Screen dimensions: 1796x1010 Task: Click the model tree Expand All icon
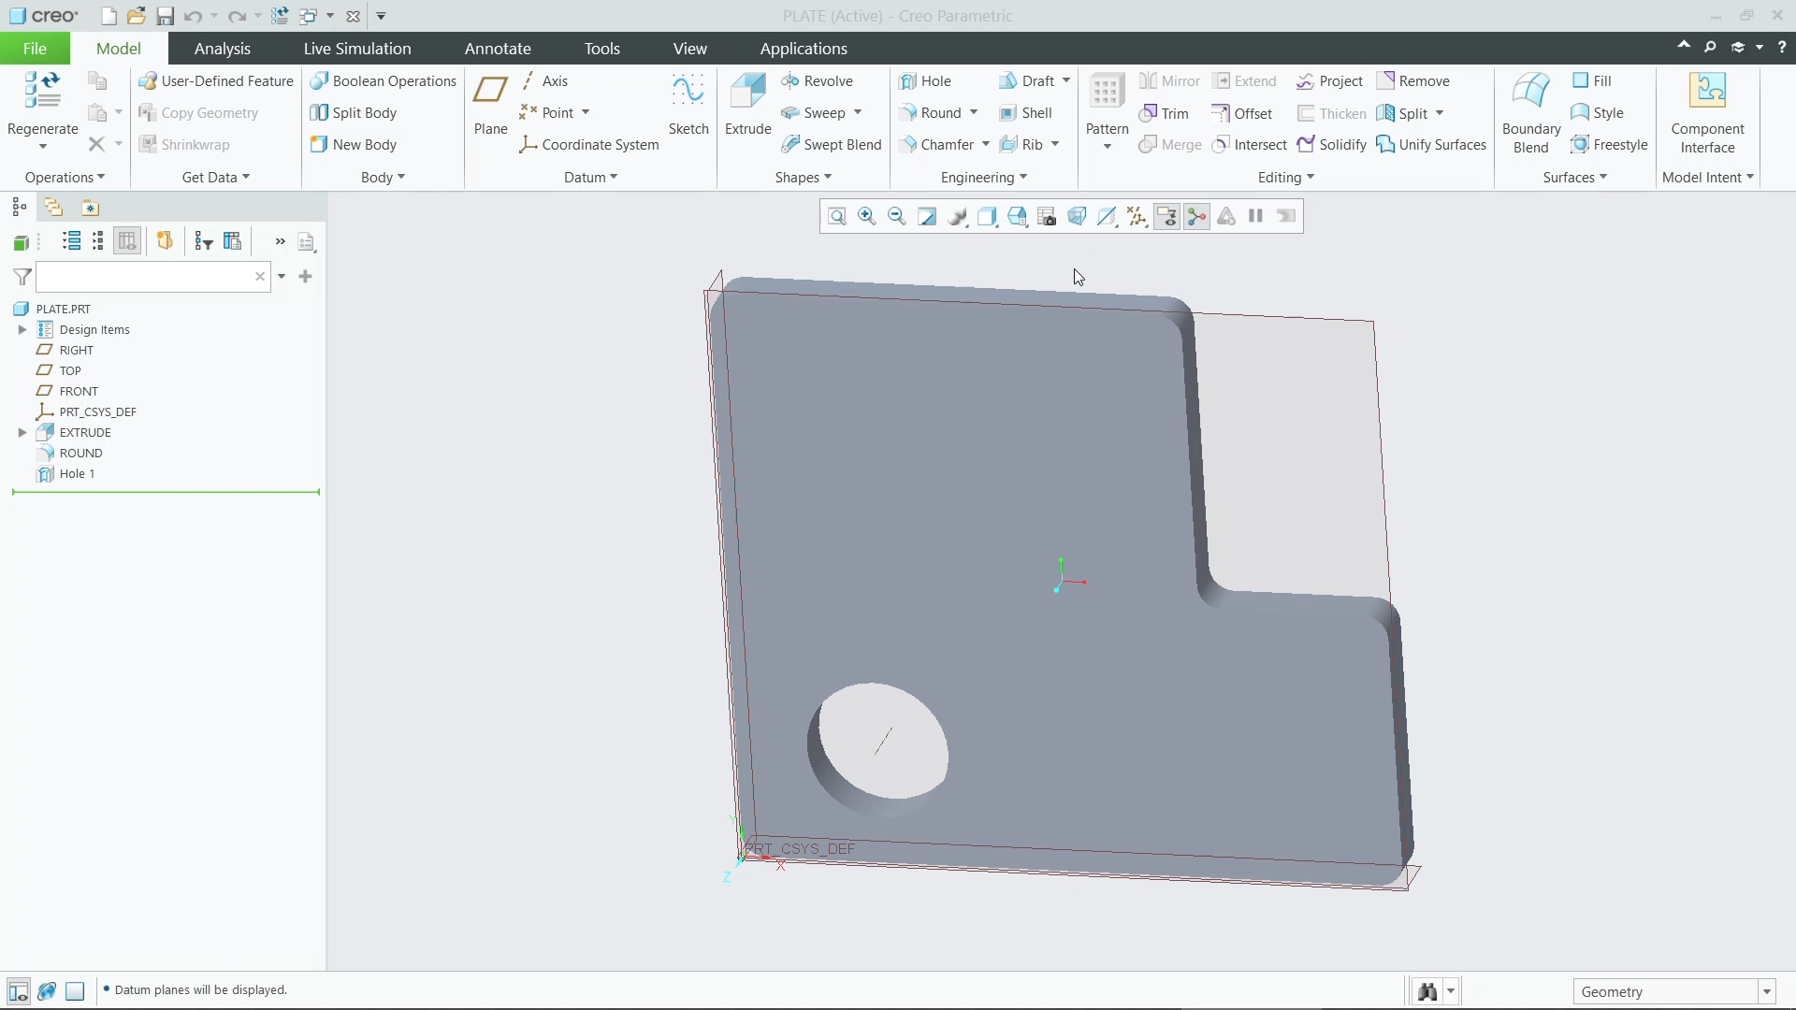pyautogui.click(x=71, y=241)
